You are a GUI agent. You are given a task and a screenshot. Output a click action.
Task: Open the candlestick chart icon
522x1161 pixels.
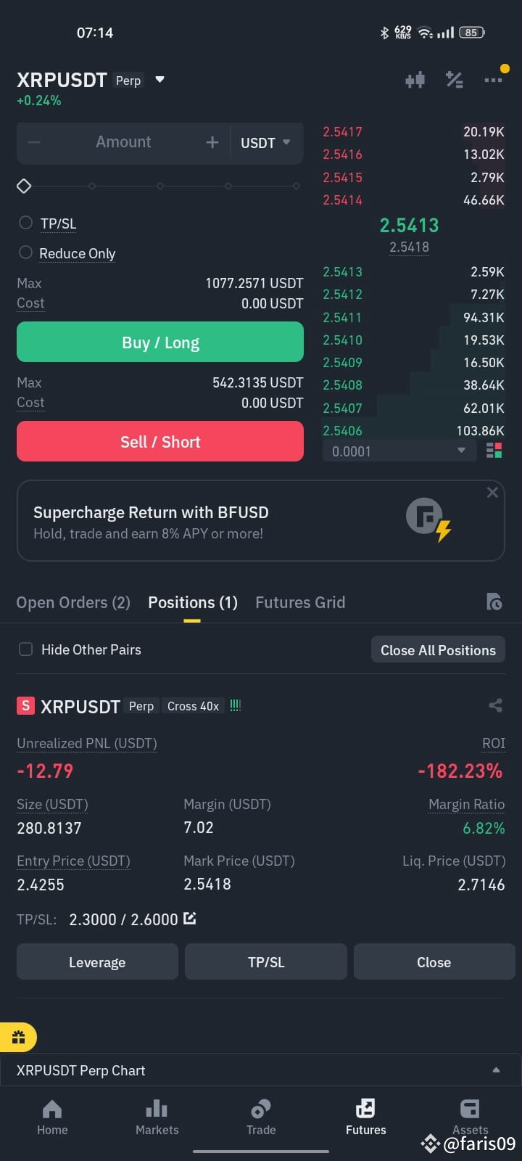click(x=415, y=80)
